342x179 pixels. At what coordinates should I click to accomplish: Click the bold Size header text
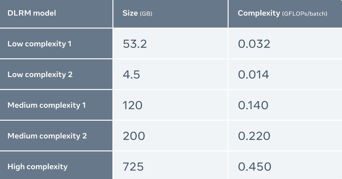tap(130, 13)
